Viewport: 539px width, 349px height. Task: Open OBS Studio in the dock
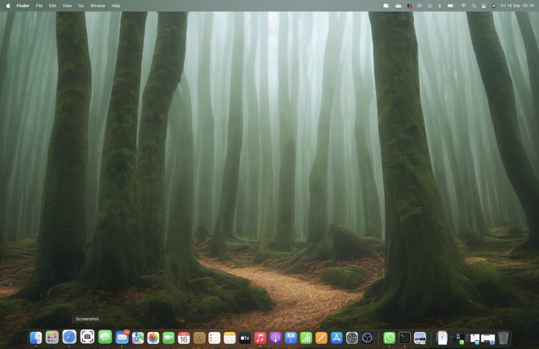coord(367,338)
